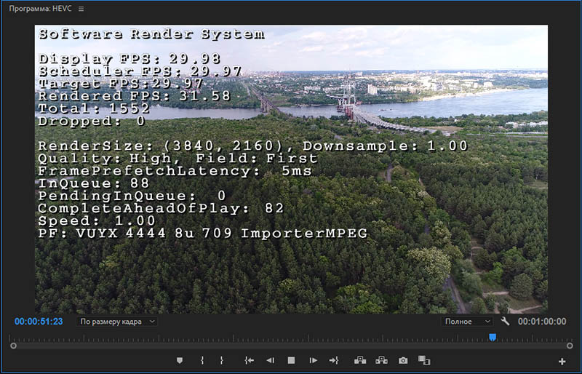Viewport: 582px width, 374px height.
Task: Open settings with the wrench icon
Action: [x=505, y=321]
